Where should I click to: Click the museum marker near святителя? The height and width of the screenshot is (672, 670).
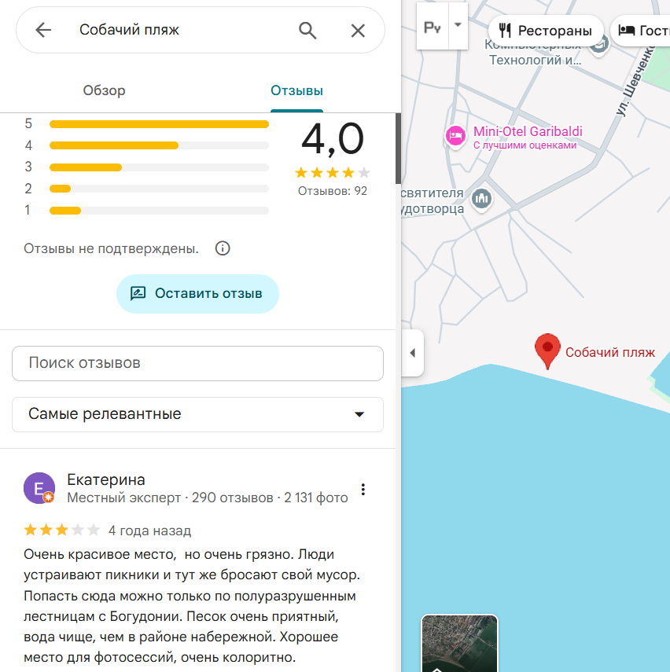[x=482, y=198]
